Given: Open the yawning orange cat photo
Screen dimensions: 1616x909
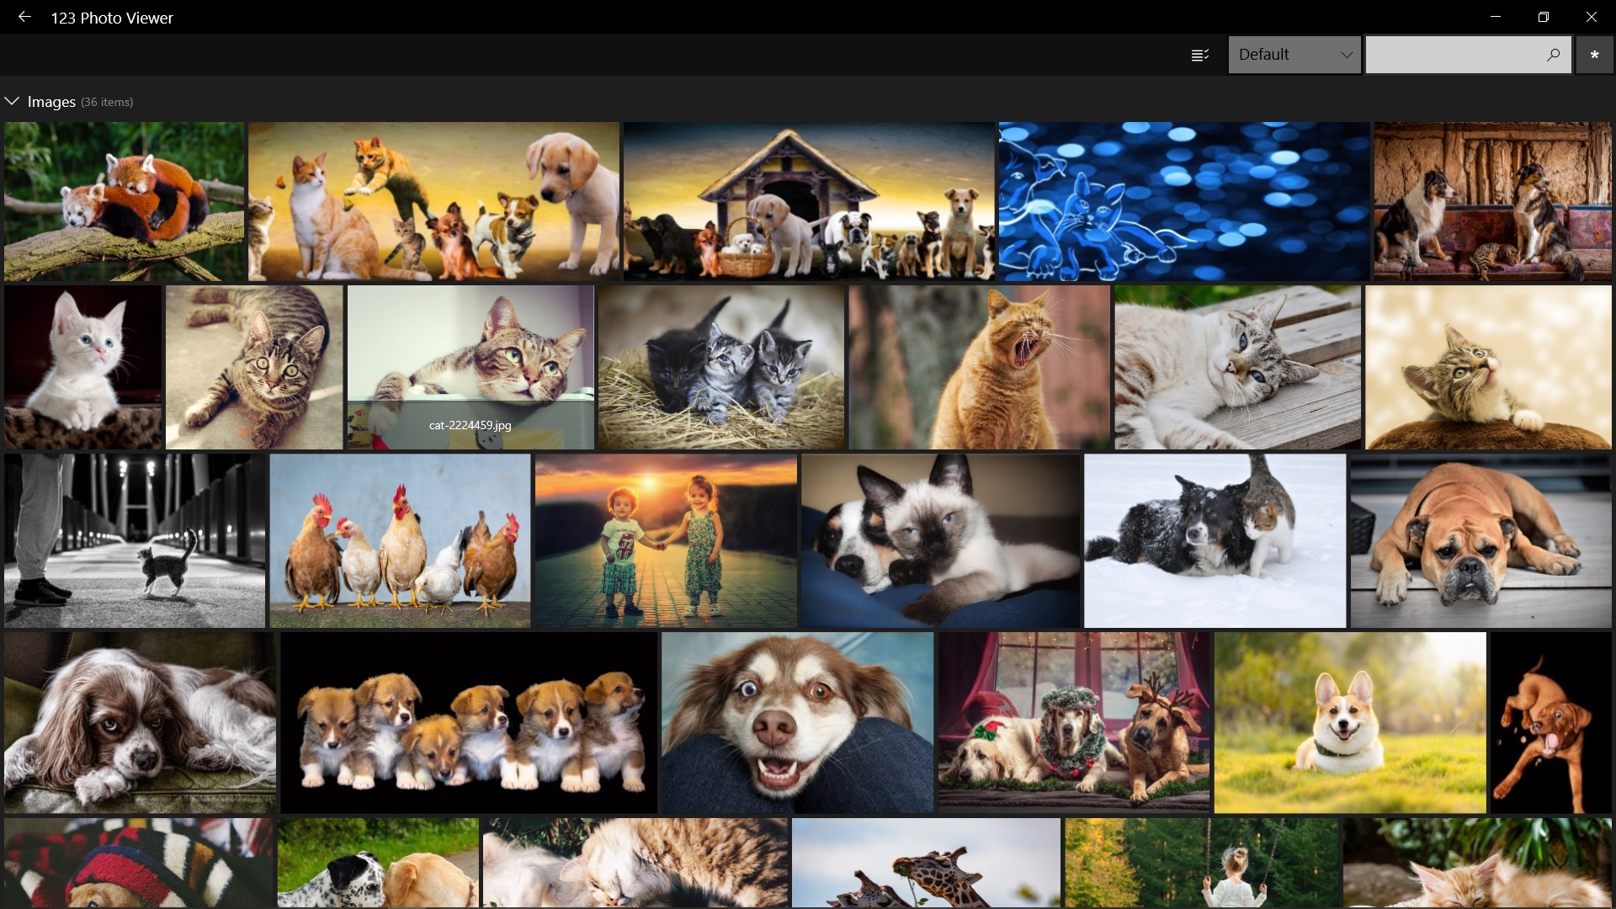Looking at the screenshot, I should coord(979,366).
